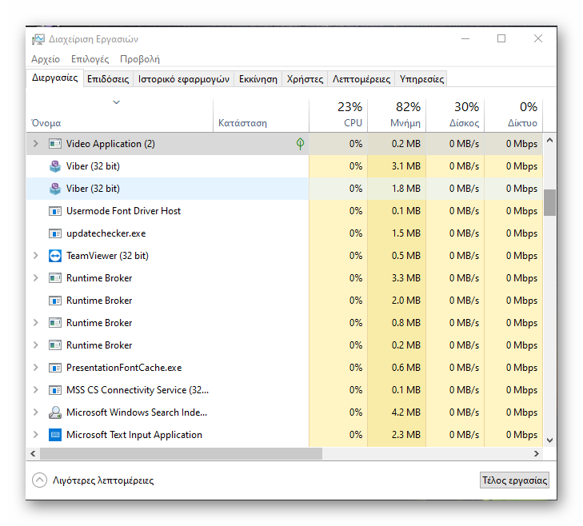Expand the TeamViewer (32 bit) process
Viewport: 583px width, 526px height.
[36, 255]
